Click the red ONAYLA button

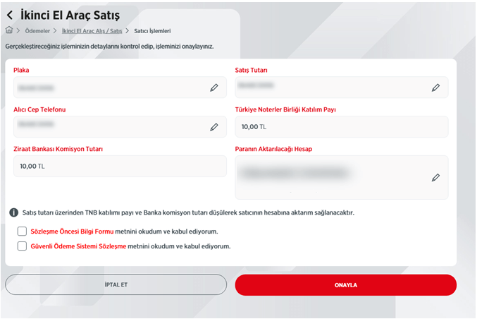[346, 285]
